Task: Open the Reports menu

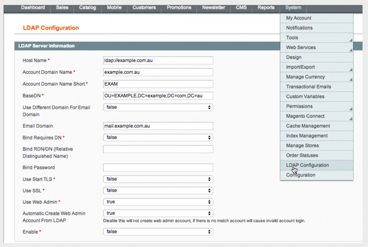Action: (x=266, y=7)
